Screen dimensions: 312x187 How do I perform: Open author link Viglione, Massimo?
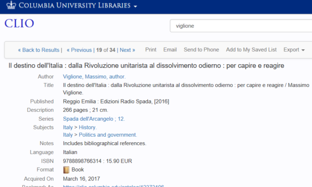point(95,77)
